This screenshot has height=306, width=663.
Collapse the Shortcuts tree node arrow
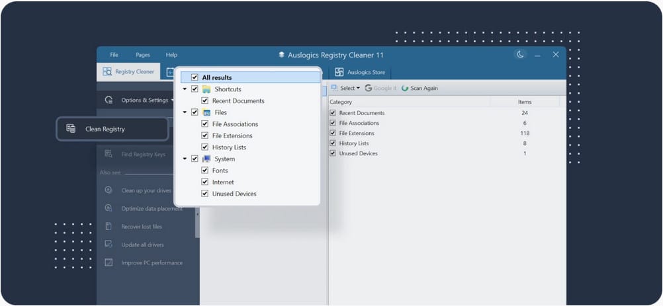pyautogui.click(x=185, y=89)
